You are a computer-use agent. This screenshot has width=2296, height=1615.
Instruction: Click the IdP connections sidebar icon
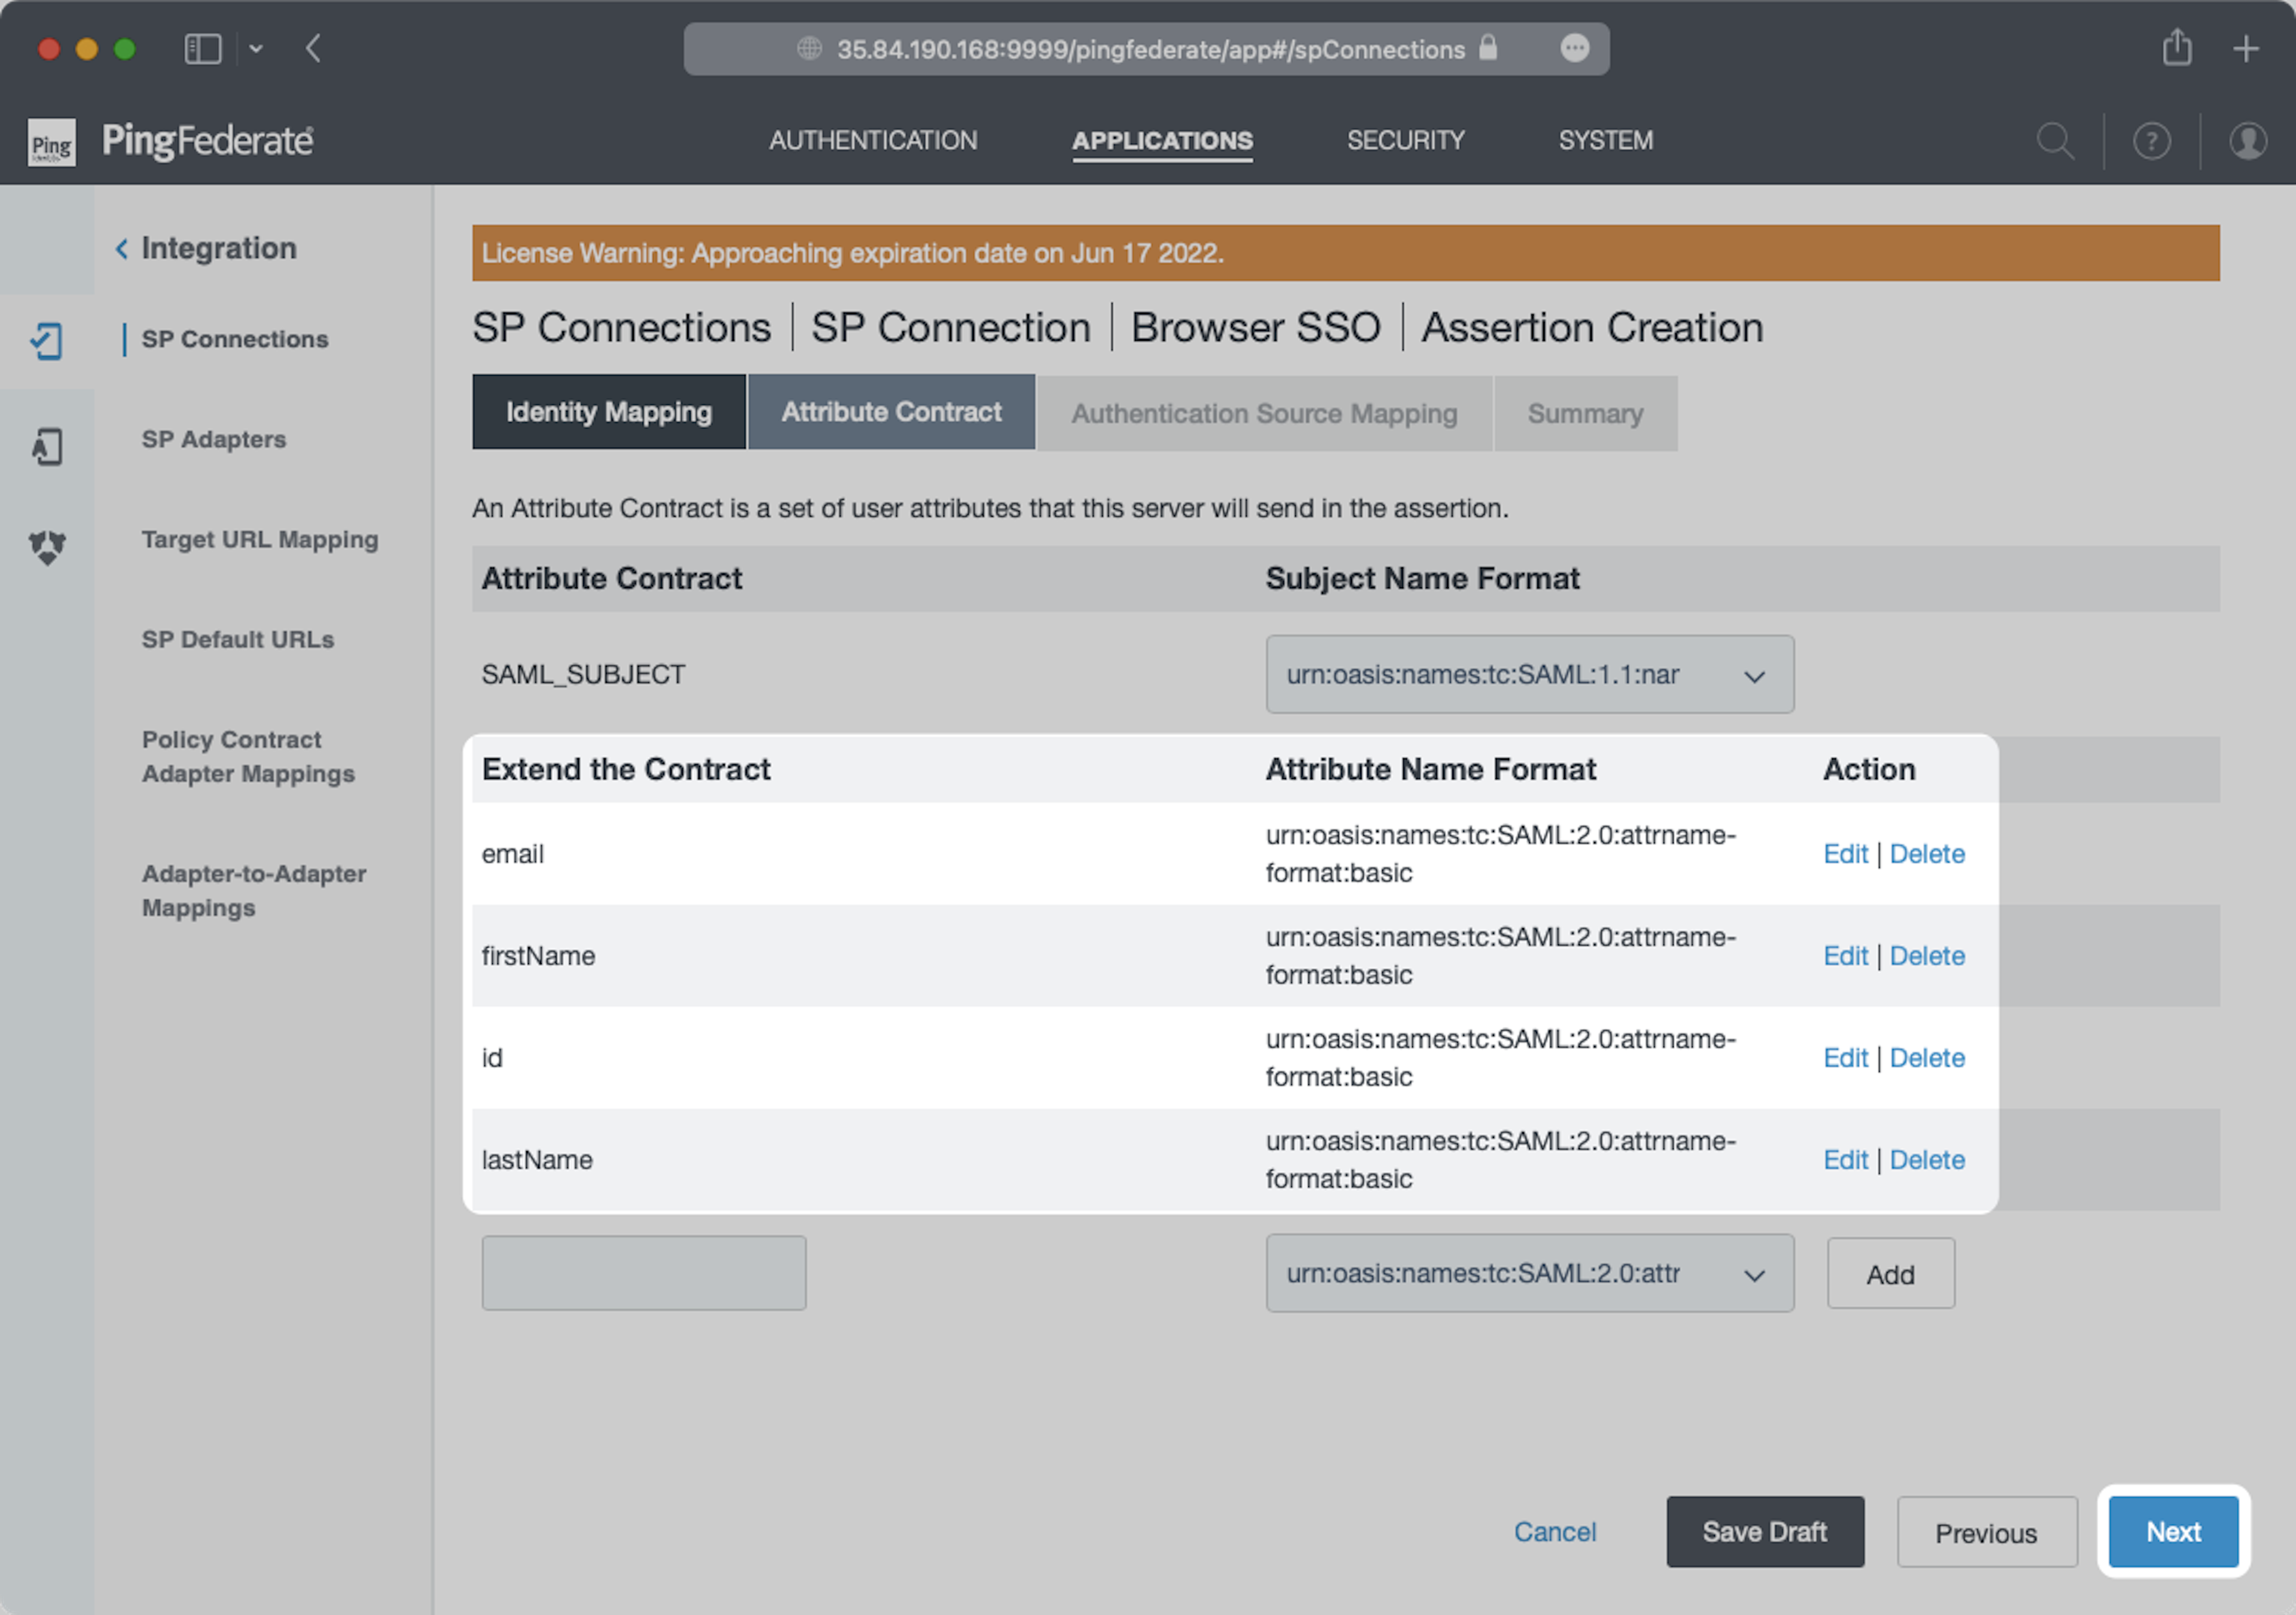[46, 446]
